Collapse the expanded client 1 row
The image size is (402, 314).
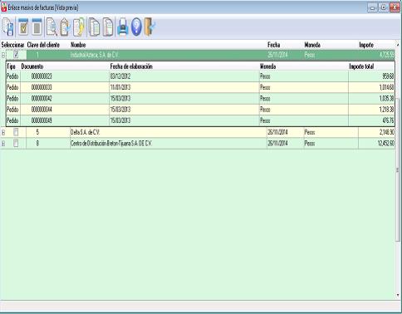click(3, 55)
